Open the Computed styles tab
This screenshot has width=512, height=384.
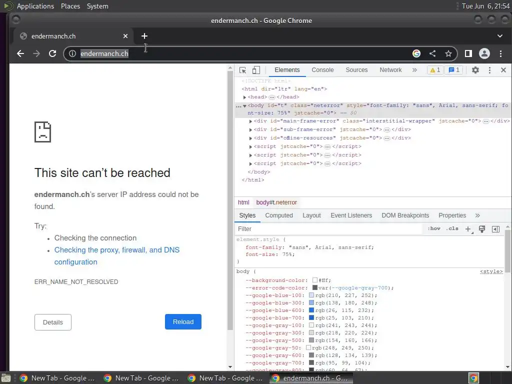[x=279, y=215]
